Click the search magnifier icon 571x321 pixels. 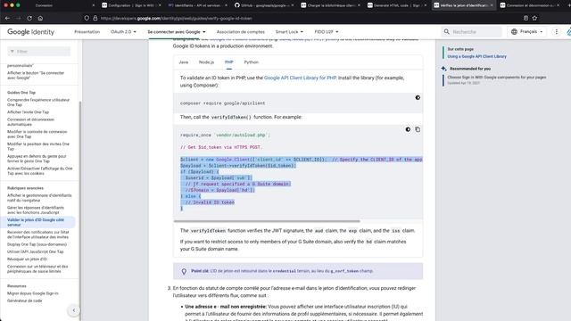(x=447, y=32)
